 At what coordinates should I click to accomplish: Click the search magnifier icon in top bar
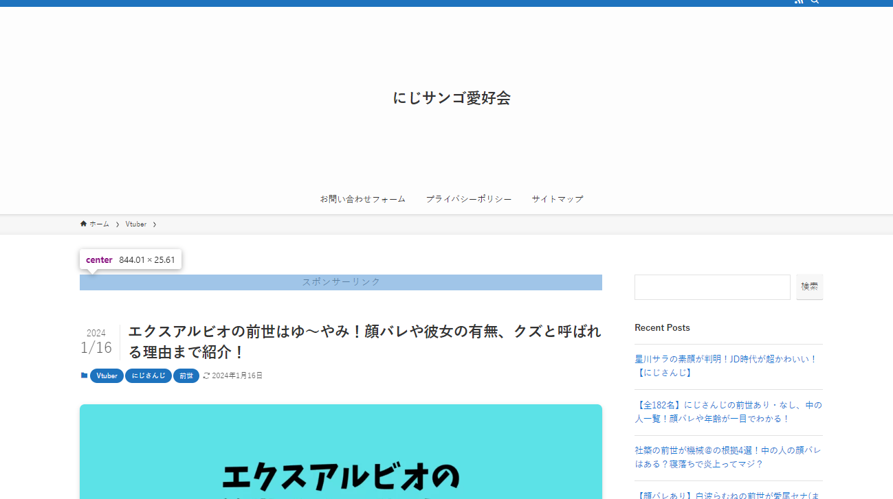pyautogui.click(x=815, y=2)
